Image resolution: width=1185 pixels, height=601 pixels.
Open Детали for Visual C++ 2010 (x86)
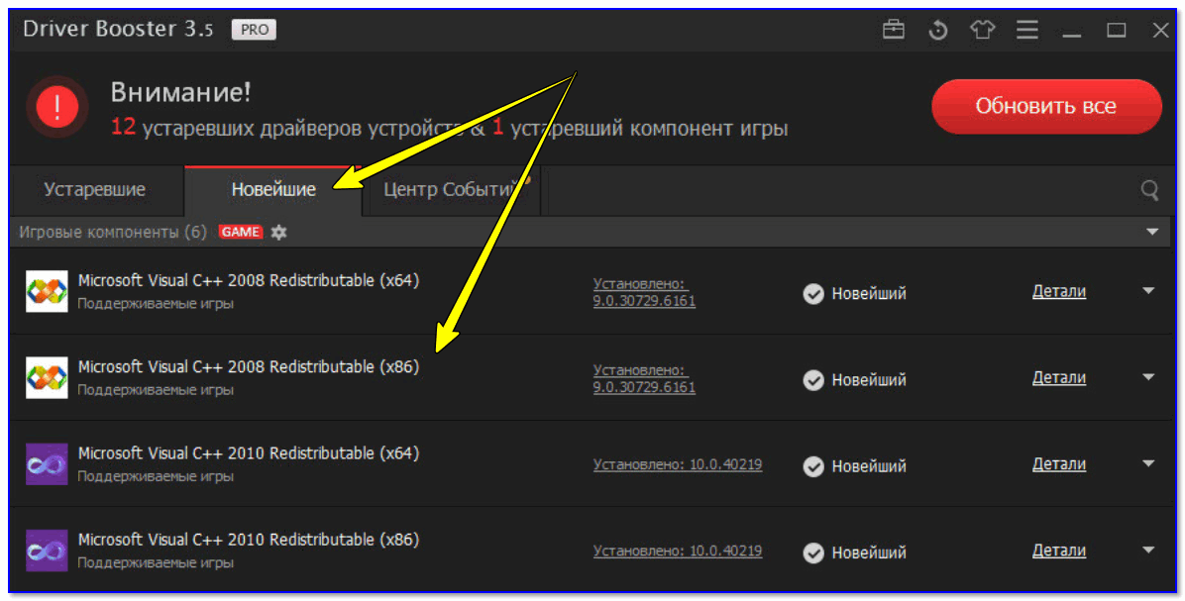click(x=1059, y=551)
